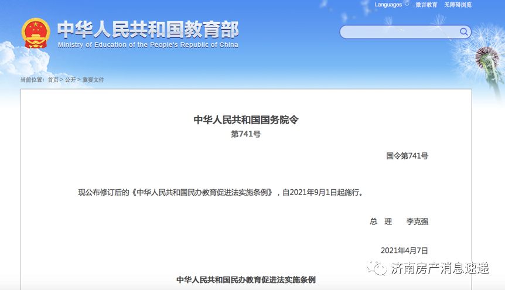Click the paragraph beginning 现公布修订后的
Viewport: 505px width, 290px height.
point(221,192)
